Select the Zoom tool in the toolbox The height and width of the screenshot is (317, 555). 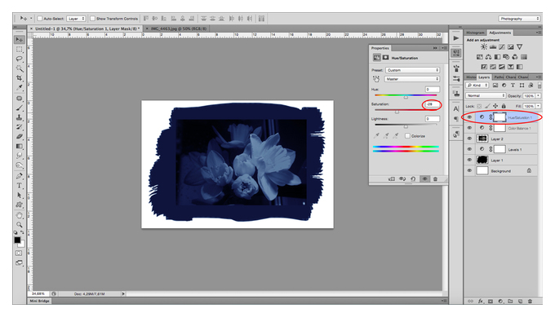tap(19, 224)
